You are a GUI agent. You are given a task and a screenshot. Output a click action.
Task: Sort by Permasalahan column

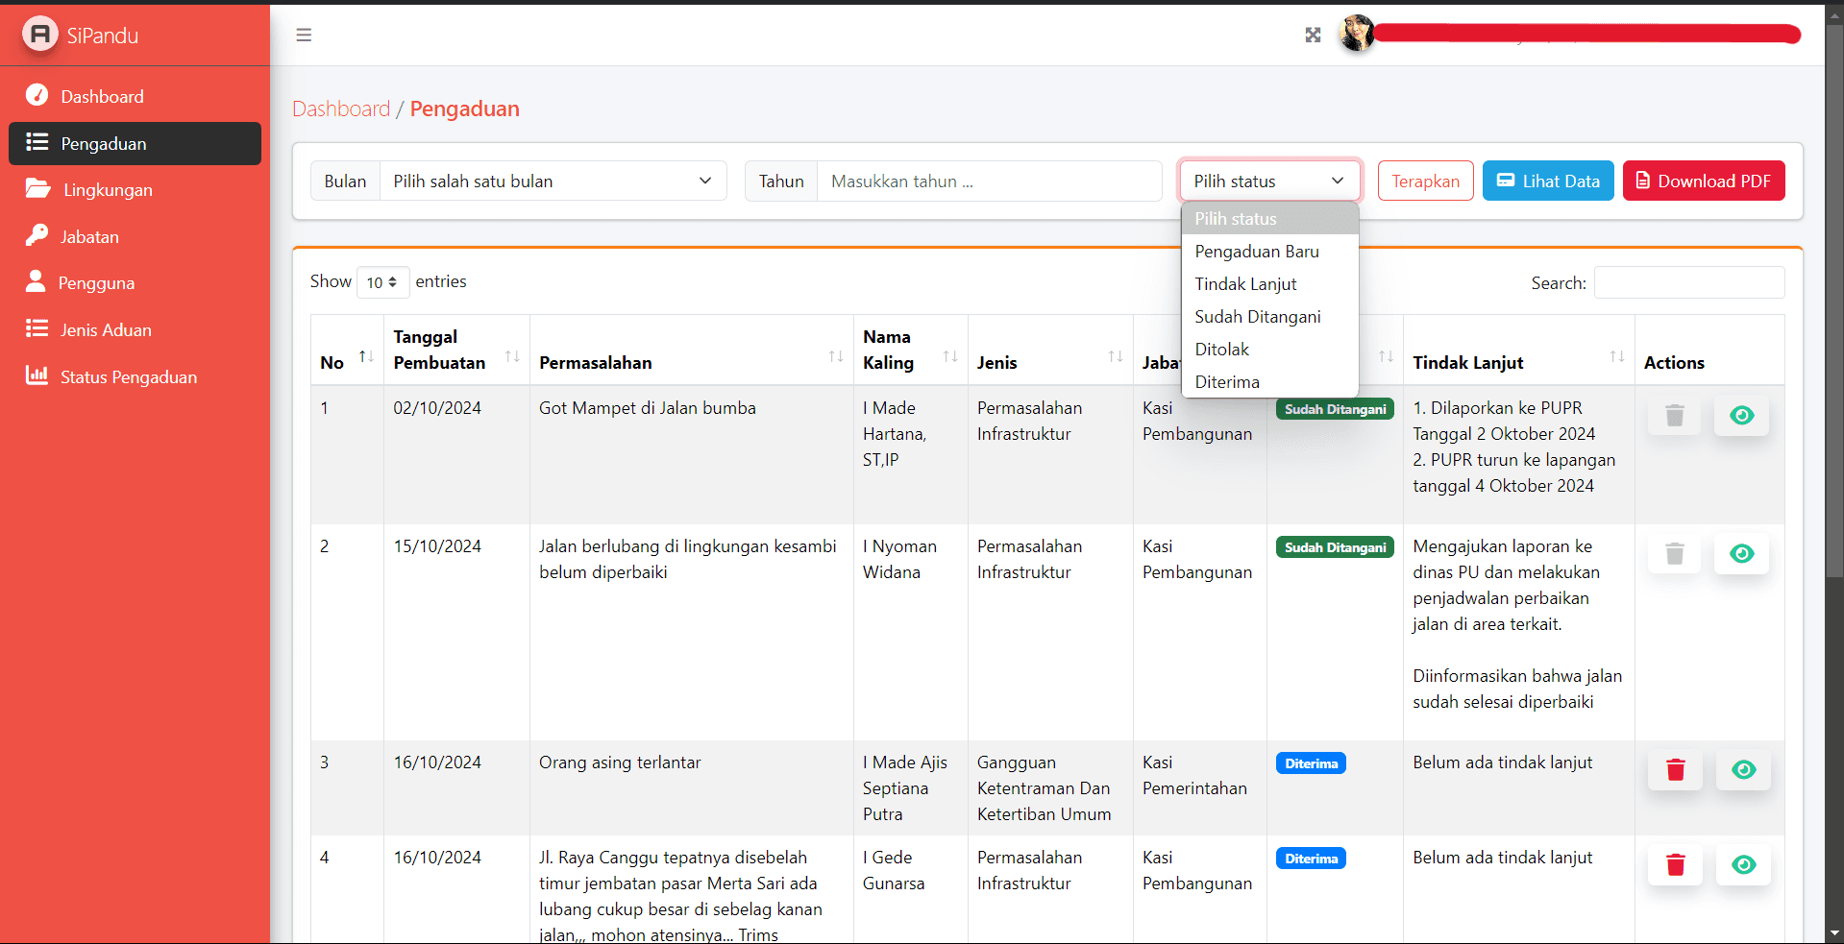coord(691,351)
